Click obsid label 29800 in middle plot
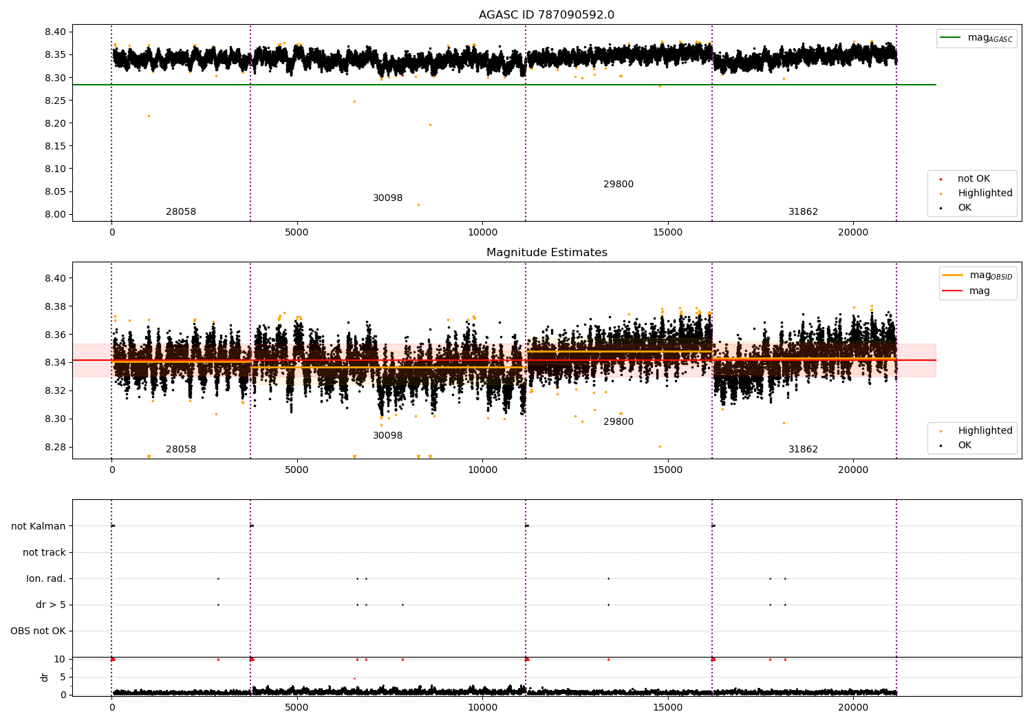Viewport: 1032px width, 723px height. [618, 422]
